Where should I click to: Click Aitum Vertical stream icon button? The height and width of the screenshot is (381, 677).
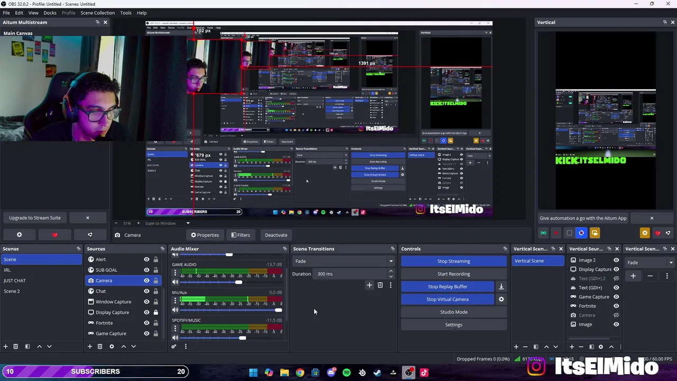click(x=543, y=233)
